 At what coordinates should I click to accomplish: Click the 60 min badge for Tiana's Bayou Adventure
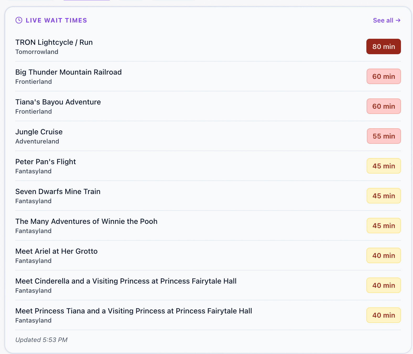click(x=384, y=106)
